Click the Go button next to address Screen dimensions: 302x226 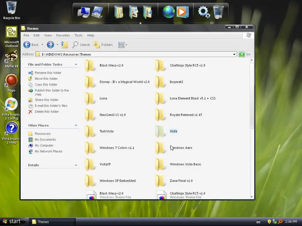click(244, 54)
